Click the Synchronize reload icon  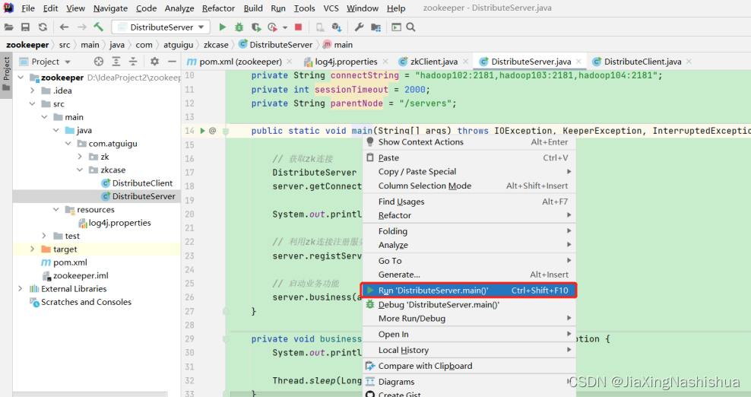coord(43,27)
